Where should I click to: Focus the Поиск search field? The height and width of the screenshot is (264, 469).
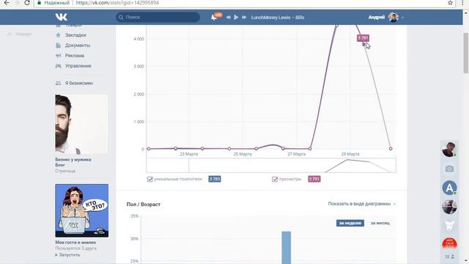pyautogui.click(x=158, y=17)
